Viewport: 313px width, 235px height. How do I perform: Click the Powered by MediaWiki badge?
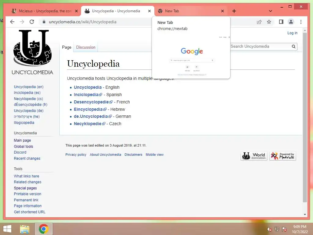[x=283, y=156]
